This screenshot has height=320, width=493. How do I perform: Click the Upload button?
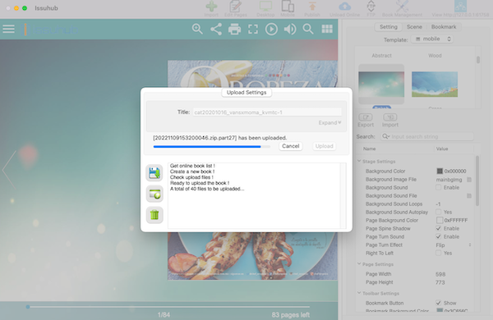tap(325, 146)
